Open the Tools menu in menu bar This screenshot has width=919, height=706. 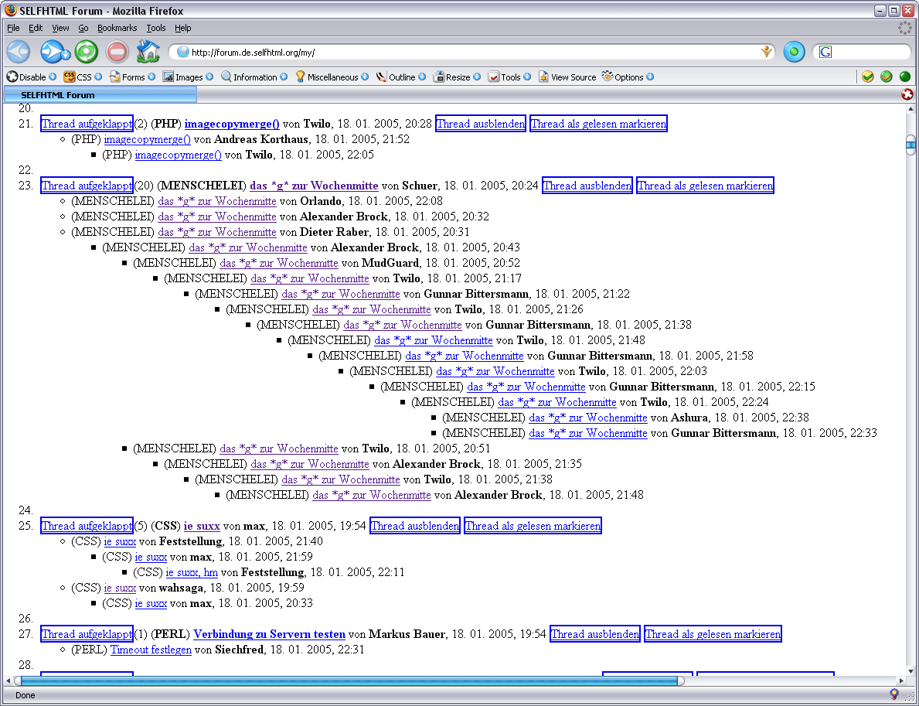[155, 28]
